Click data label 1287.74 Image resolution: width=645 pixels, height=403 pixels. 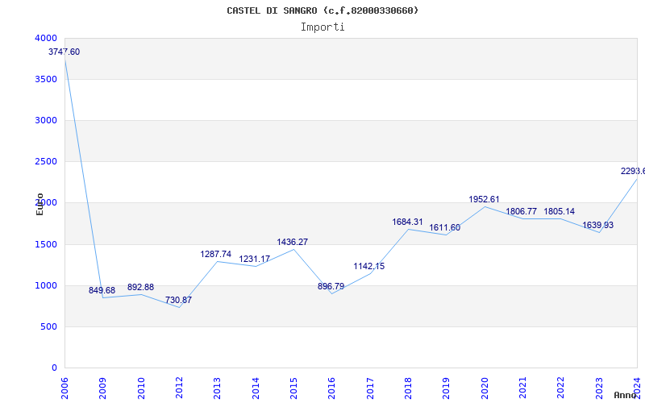pos(216,254)
